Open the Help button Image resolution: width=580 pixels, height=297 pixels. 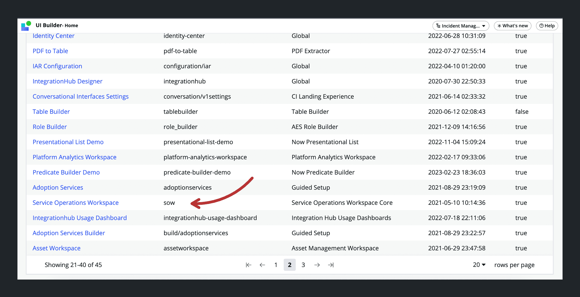point(547,26)
